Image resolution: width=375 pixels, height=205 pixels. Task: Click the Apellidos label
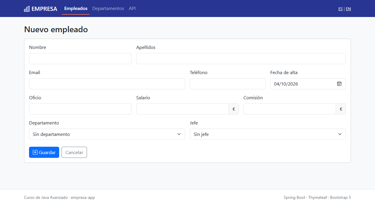click(146, 47)
